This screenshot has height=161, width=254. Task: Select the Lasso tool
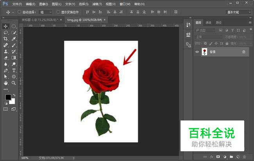pyautogui.click(x=5, y=32)
